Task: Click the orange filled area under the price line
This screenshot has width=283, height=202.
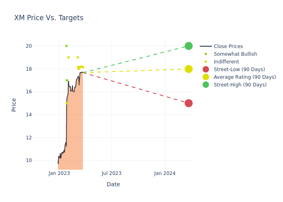Action: click(75, 133)
